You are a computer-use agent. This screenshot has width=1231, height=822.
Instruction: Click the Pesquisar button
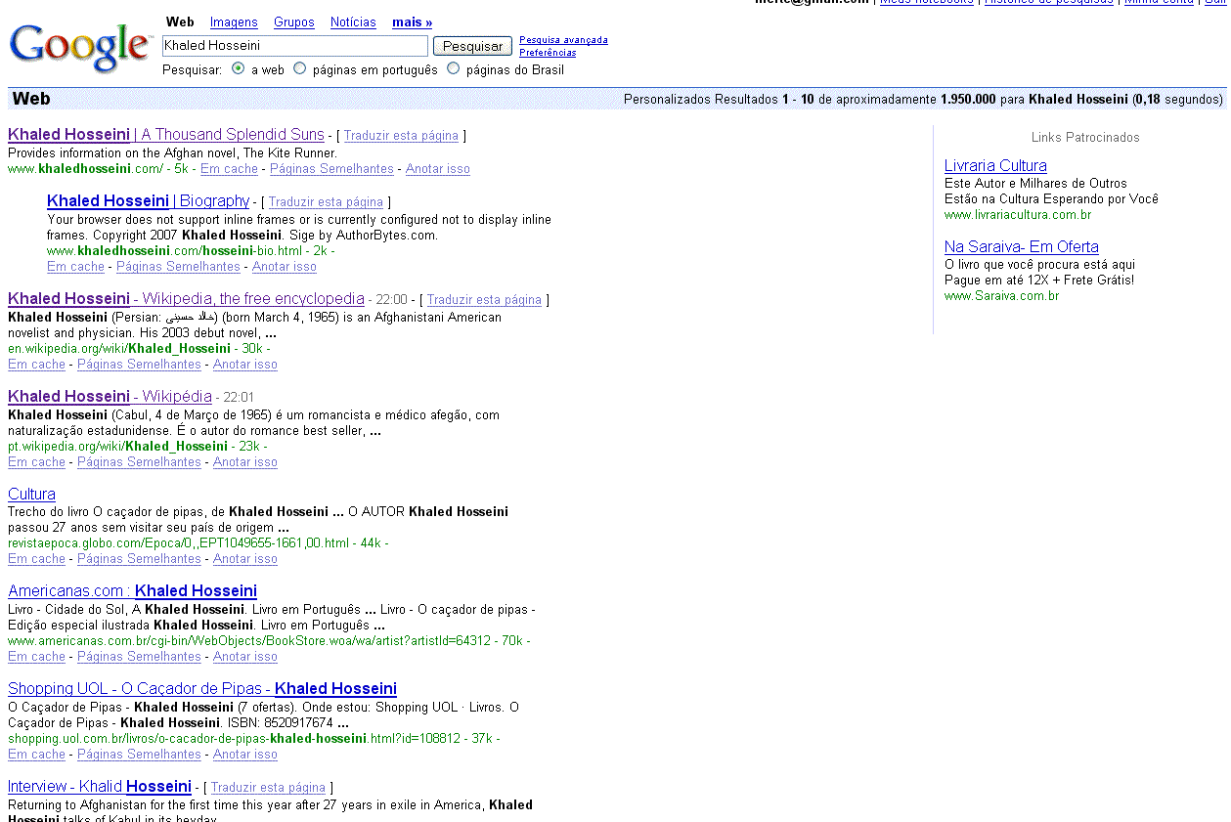(x=472, y=46)
